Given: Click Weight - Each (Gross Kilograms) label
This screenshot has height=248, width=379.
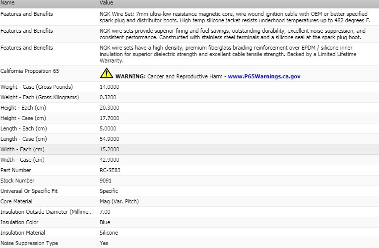Looking at the screenshot, I should pos(40,97).
